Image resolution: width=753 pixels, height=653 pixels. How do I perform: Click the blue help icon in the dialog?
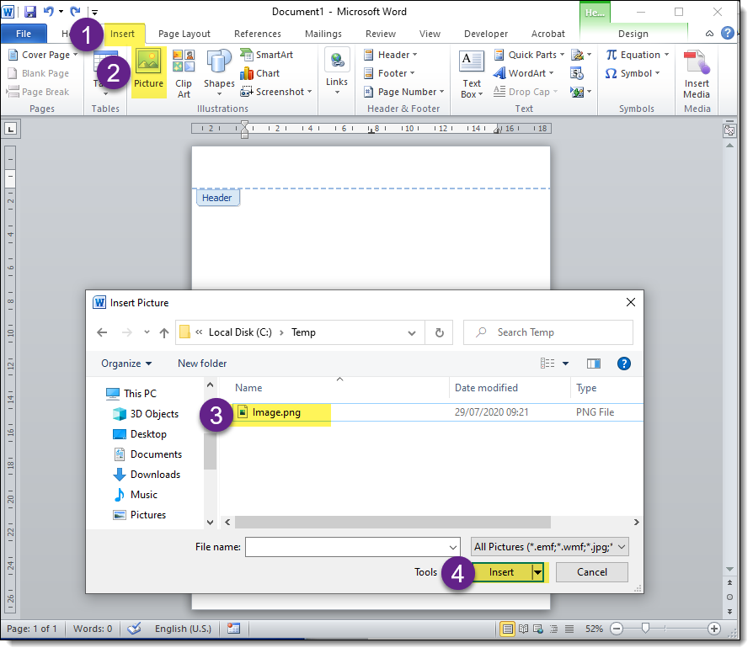[624, 364]
